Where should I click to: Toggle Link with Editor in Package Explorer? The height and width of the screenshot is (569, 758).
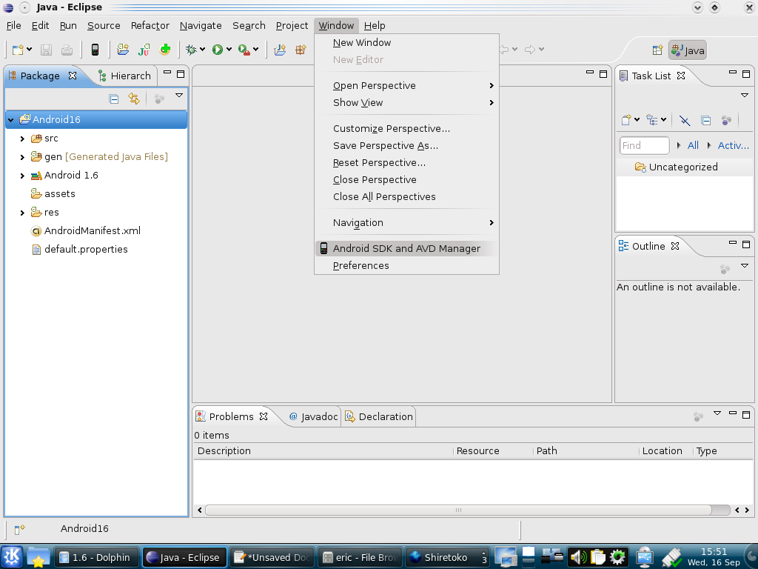click(x=134, y=99)
